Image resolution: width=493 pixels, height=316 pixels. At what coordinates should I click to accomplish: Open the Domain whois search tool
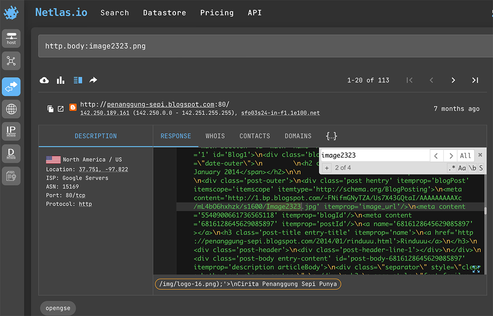click(11, 153)
